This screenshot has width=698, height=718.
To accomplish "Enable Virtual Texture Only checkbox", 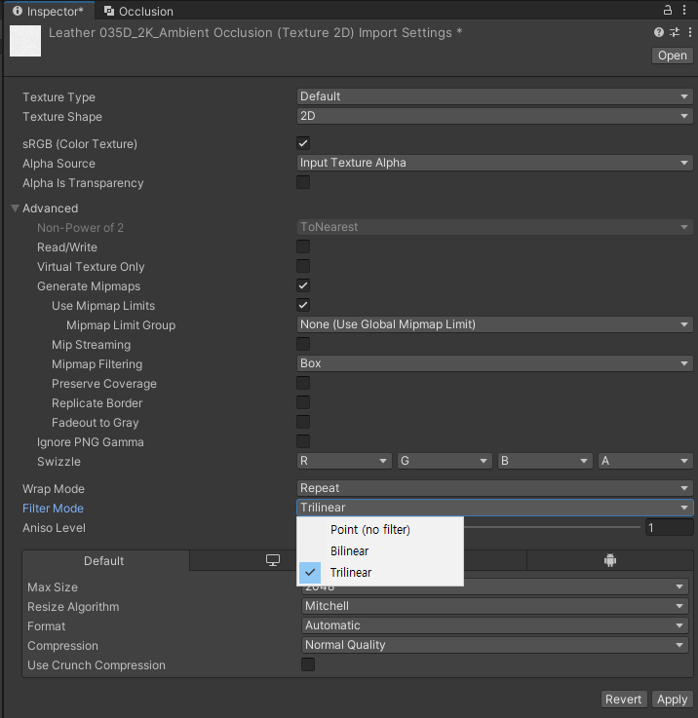I will coord(303,266).
